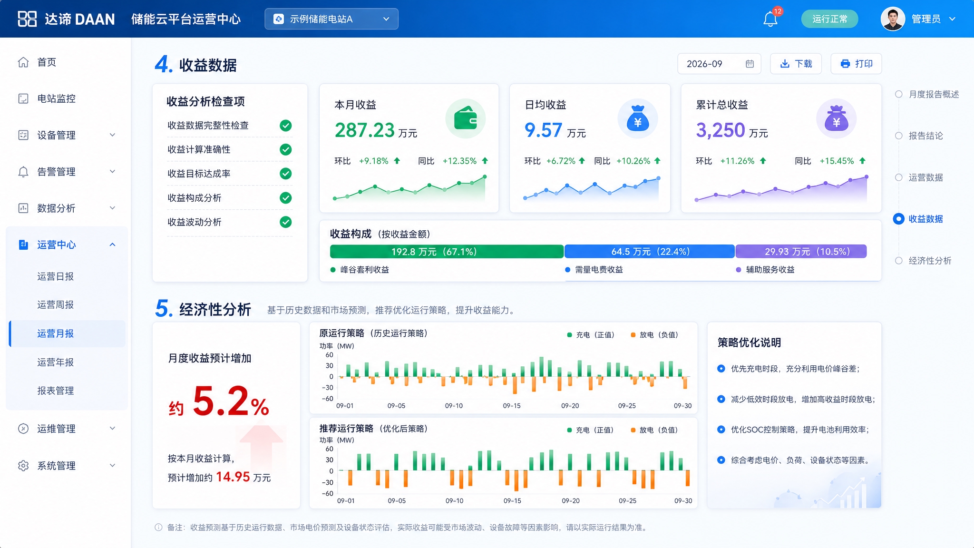This screenshot has height=548, width=974.
Task: Toggle 充电 legend in 原运行策略 chart
Action: click(x=591, y=335)
